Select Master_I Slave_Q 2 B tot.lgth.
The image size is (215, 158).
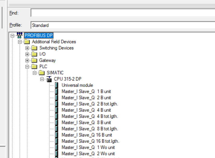90,104
